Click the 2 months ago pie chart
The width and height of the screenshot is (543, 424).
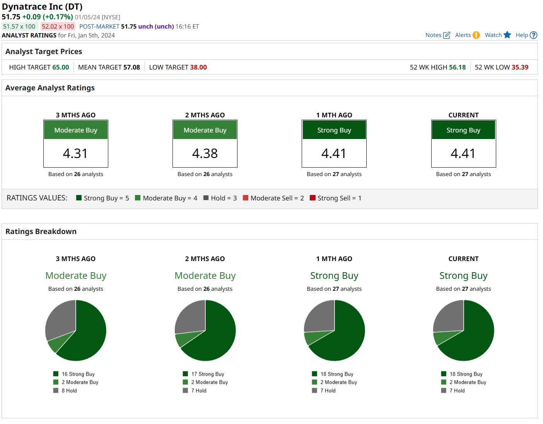[205, 331]
